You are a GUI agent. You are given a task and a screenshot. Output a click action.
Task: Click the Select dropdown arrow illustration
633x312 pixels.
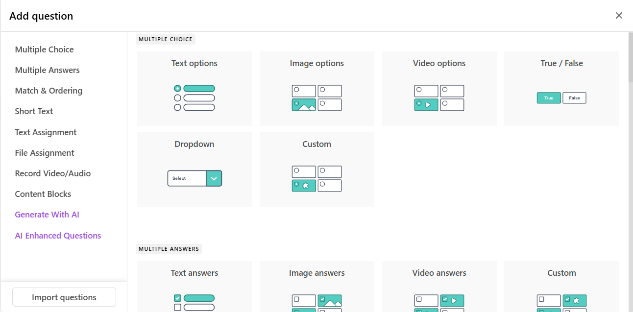click(214, 178)
